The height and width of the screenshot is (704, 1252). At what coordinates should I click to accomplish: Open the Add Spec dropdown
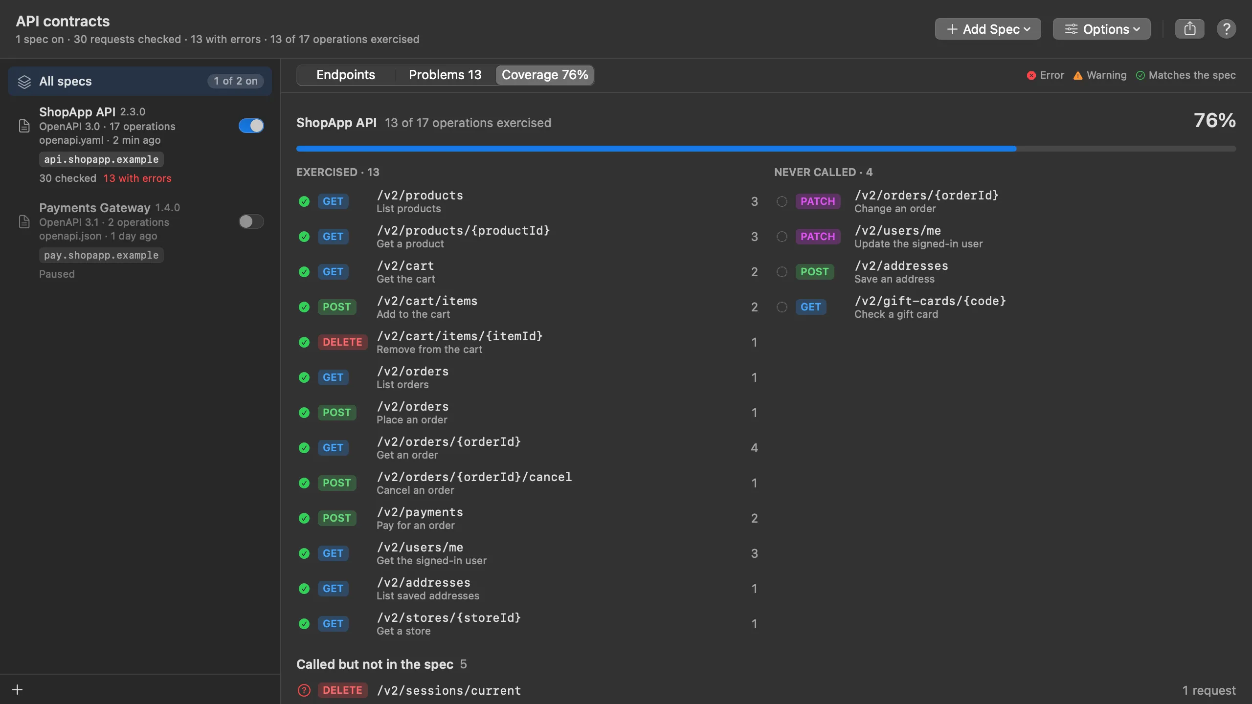(x=988, y=29)
